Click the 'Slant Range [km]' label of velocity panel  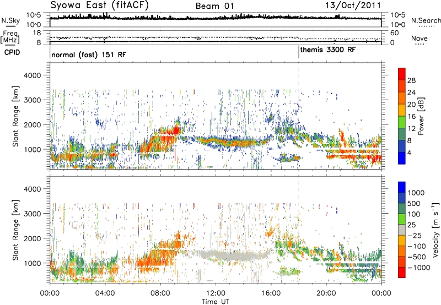click(x=15, y=230)
